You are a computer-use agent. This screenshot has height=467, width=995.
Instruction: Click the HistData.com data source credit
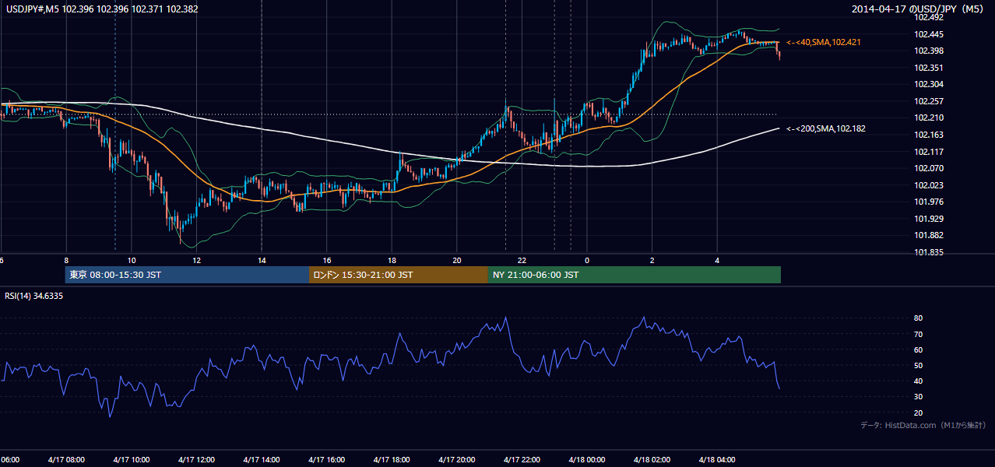pos(923,425)
